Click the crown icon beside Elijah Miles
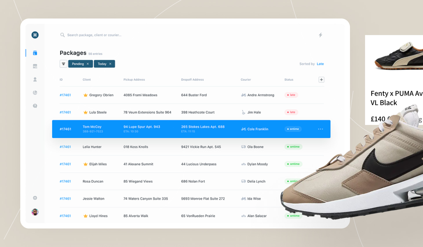423x247 pixels. point(85,164)
